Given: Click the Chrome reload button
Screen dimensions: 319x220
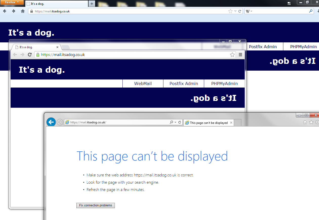Looking at the screenshot, I should (30, 55).
